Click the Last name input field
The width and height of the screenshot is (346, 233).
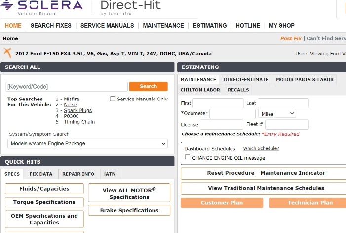pos(283,103)
